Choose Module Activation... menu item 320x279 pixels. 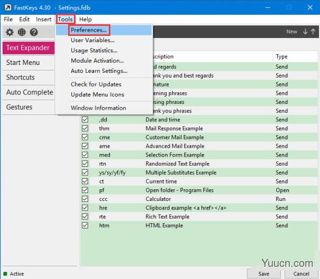pyautogui.click(x=104, y=61)
